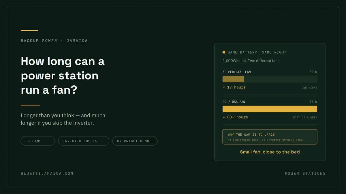Viewport: 346px width, 194px height.
Task: Click 'no conversion loss, no inverter standby draw'
Action: tap(265, 140)
